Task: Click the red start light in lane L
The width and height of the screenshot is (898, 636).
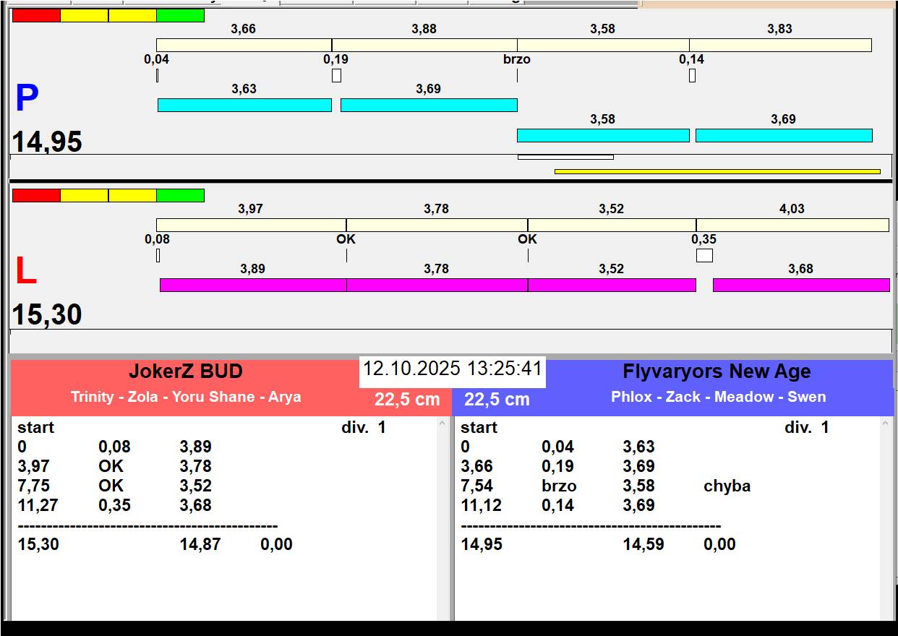Action: pos(36,195)
